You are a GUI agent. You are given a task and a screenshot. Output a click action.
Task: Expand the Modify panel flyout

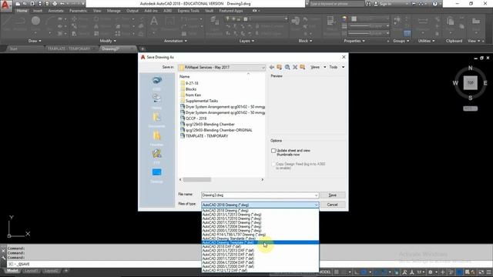pyautogui.click(x=108, y=41)
